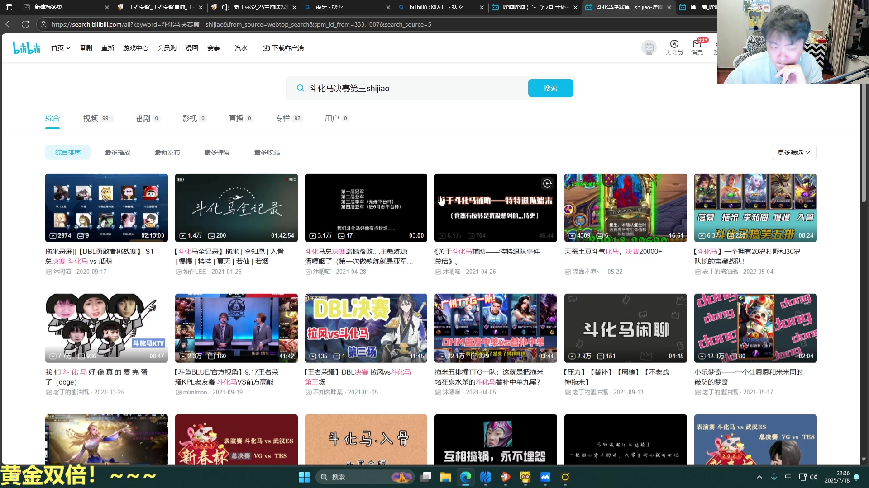Open File Explorer from taskbar

click(446, 477)
